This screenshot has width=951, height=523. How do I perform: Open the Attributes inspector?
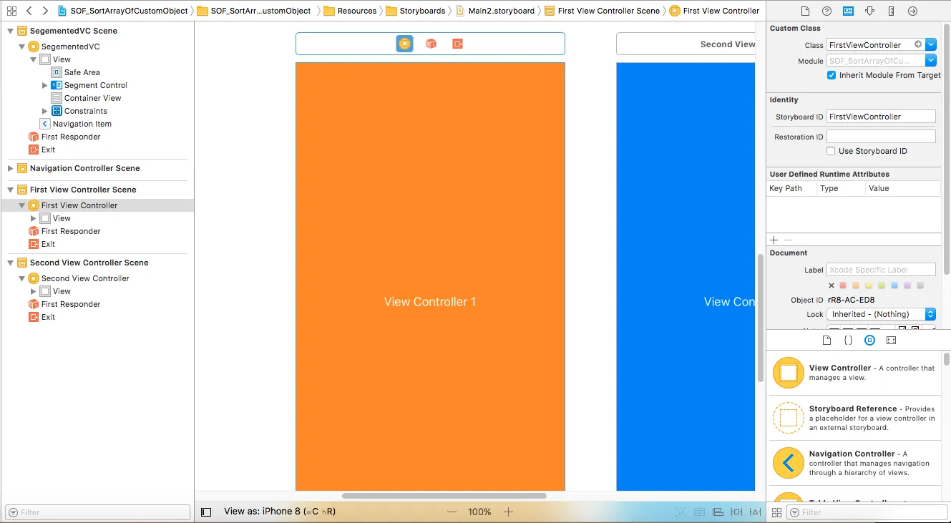[x=869, y=11]
